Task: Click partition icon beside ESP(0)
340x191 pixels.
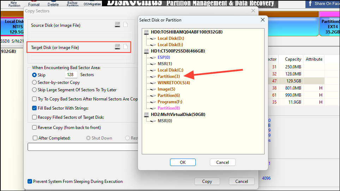Action: click(153, 57)
